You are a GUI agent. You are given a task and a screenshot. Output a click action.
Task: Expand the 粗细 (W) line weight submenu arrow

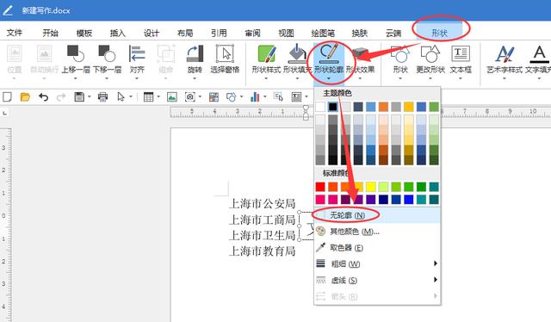(x=436, y=263)
